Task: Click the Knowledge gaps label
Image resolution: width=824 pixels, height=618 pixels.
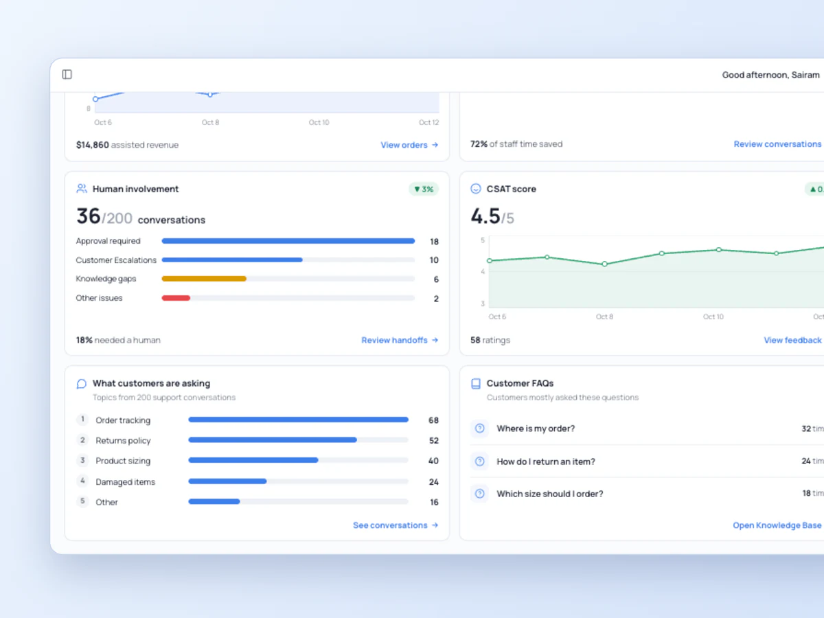Action: 106,279
